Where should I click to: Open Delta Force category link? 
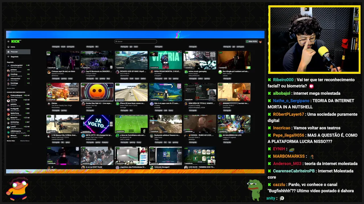point(158,137)
